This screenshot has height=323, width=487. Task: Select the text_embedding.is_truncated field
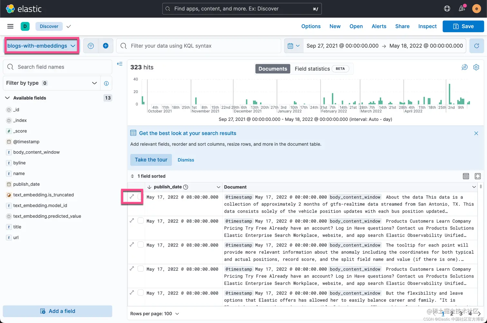(43, 195)
